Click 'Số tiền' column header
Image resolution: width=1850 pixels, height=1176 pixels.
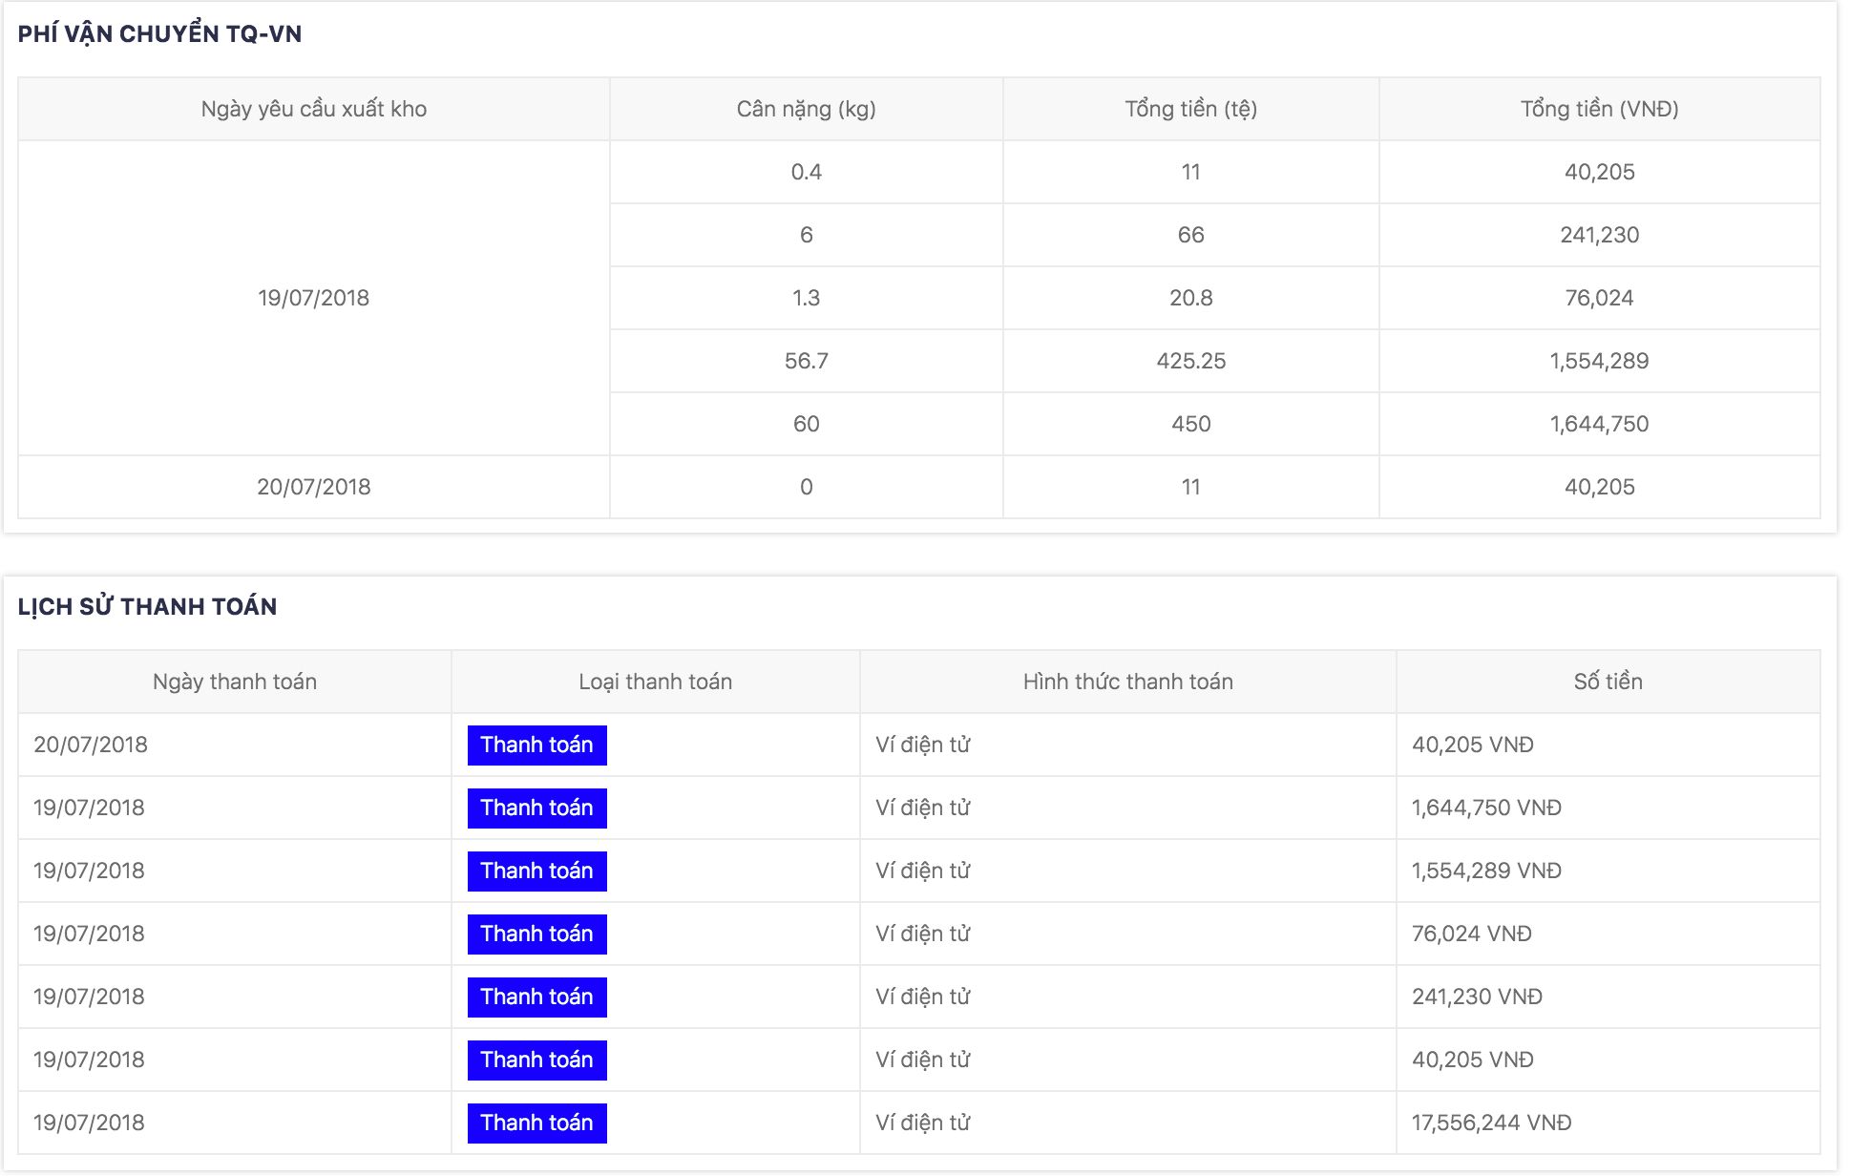[1608, 682]
